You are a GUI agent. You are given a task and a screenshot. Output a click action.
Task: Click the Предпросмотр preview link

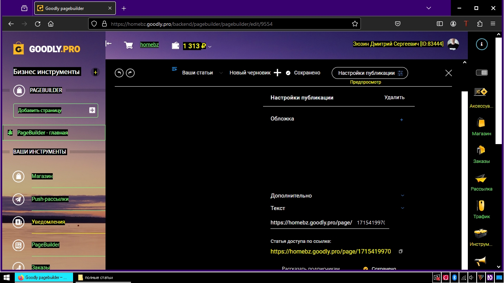(x=366, y=82)
